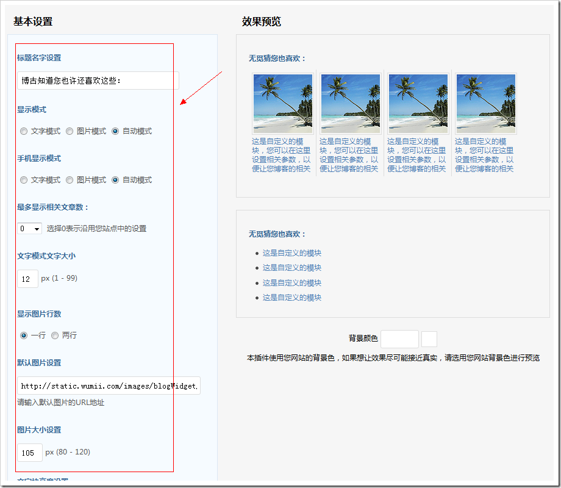The height and width of the screenshot is (488, 561).
Task: Click the 效果预览 heading
Action: pos(262,21)
